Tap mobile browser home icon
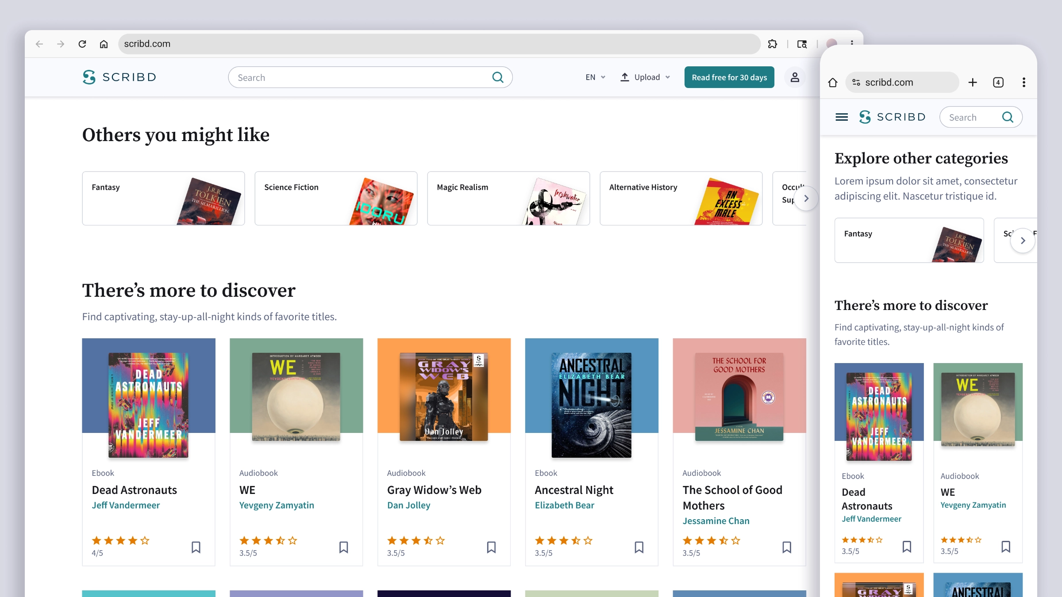This screenshot has height=597, width=1062. click(833, 82)
